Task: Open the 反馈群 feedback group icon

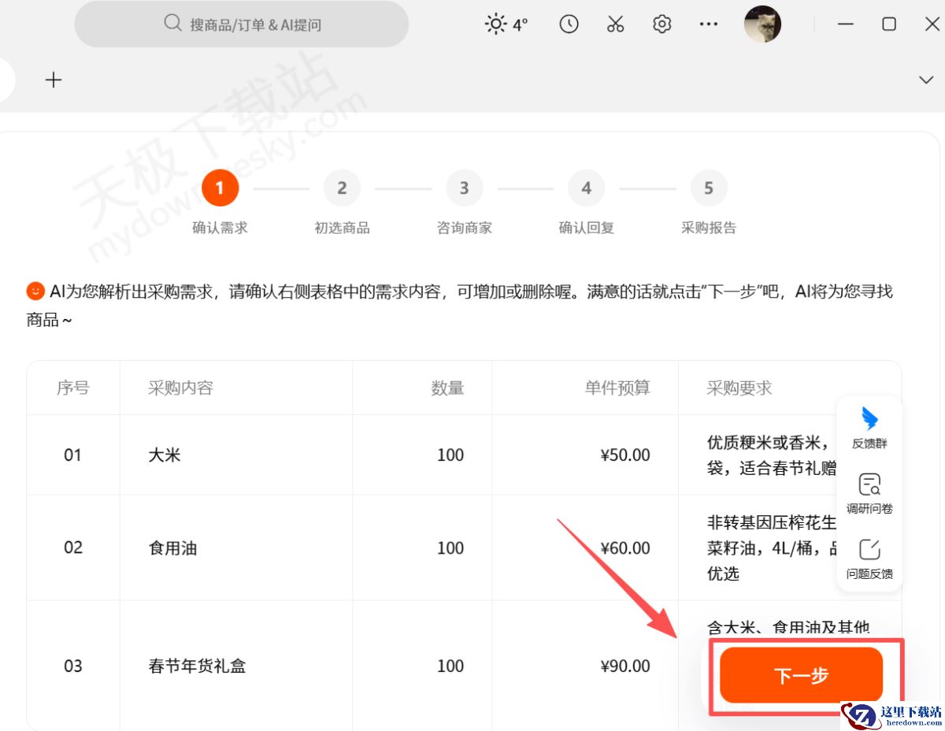Action: [x=869, y=428]
